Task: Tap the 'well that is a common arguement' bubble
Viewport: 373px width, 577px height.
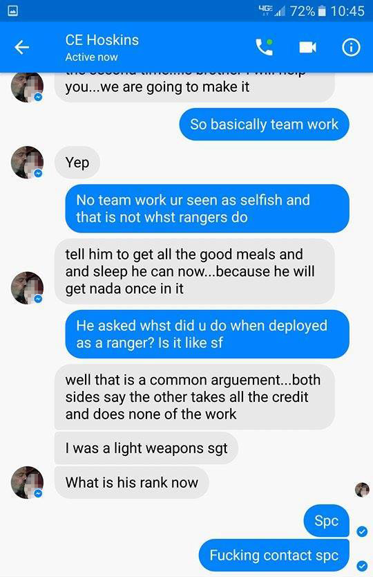Action: pos(194,397)
